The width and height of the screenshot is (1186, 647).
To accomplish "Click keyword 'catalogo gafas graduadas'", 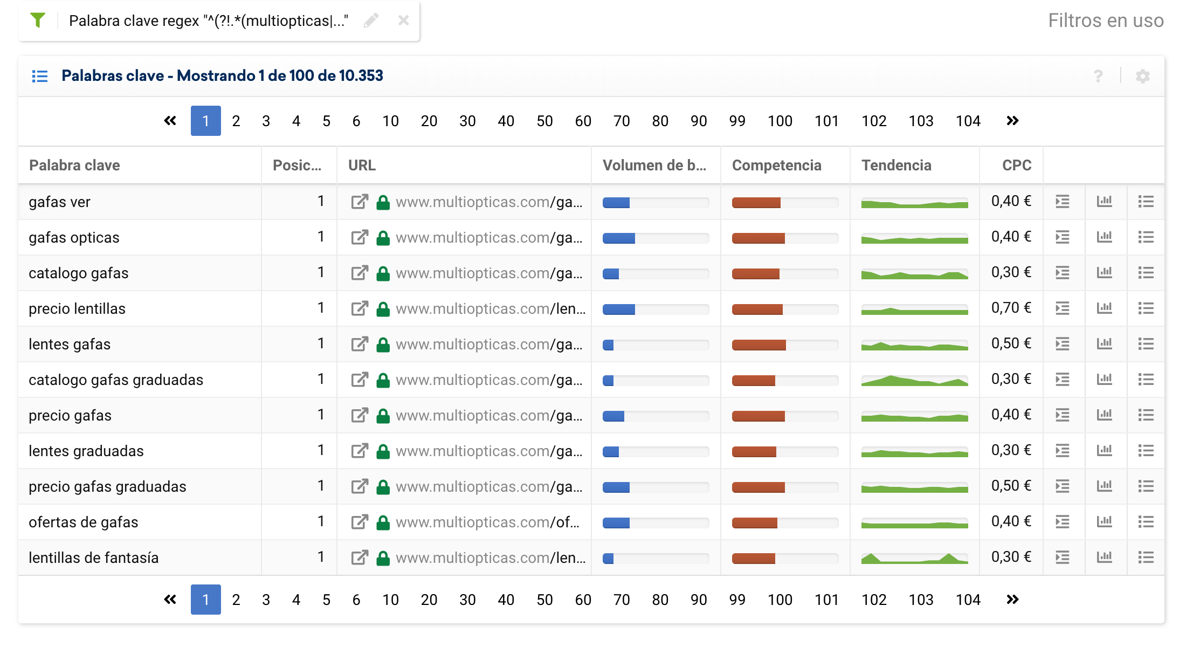I will coord(116,380).
